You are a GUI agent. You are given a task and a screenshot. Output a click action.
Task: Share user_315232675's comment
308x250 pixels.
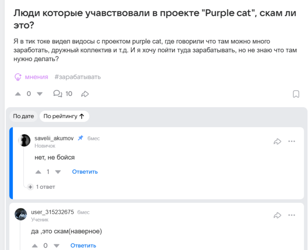(x=278, y=215)
